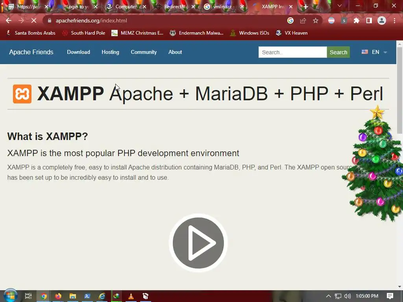Screen dimensions: 403x302
Task: Open the box app icon on the taskbar
Action: coord(146,296)
